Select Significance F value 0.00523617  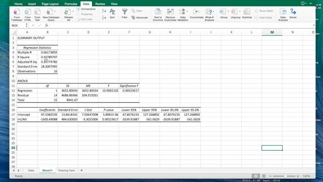pos(129,90)
